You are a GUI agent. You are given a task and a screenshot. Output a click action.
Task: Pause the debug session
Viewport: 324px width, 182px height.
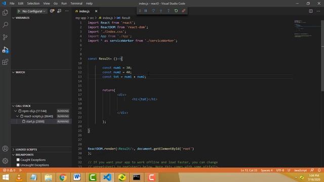146,11
